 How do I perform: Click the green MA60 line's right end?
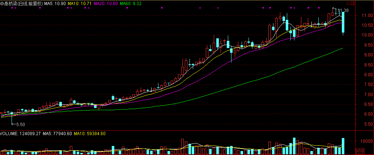(343, 48)
